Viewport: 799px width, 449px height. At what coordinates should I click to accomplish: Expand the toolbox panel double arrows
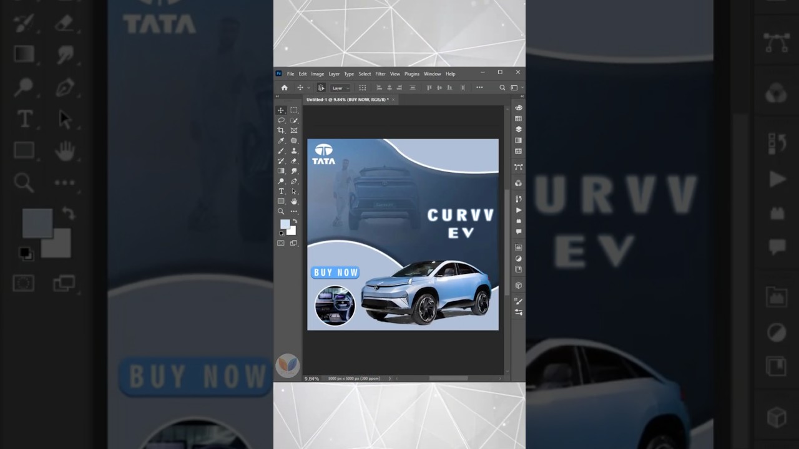[x=277, y=97]
